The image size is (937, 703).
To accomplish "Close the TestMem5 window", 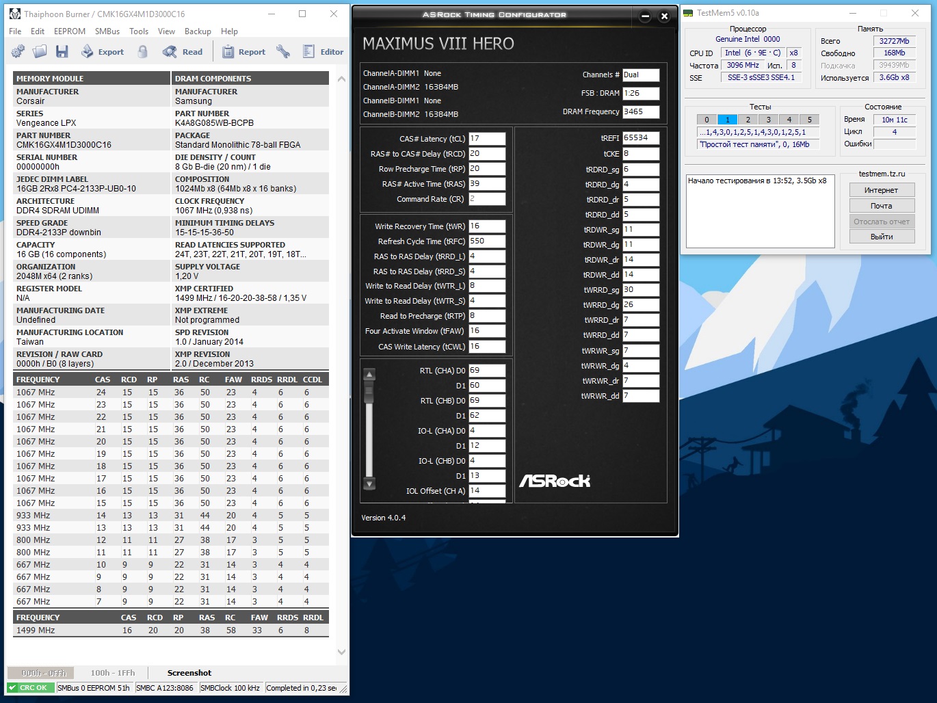I will pos(915,13).
